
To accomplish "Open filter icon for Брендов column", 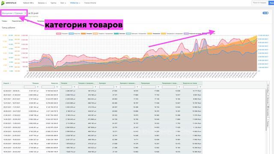I will (116, 87).
